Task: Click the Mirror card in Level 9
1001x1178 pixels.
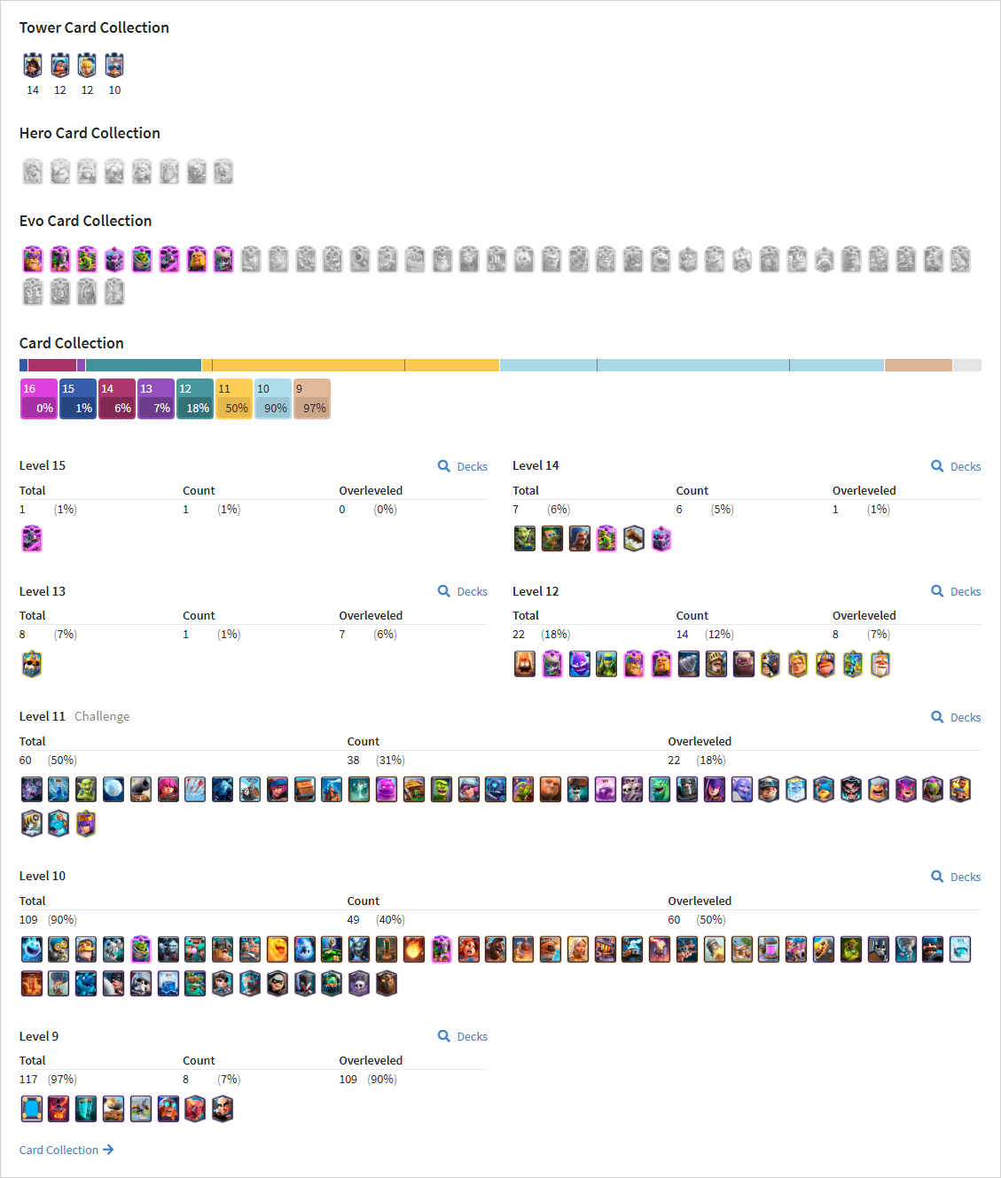Action: click(x=32, y=1109)
